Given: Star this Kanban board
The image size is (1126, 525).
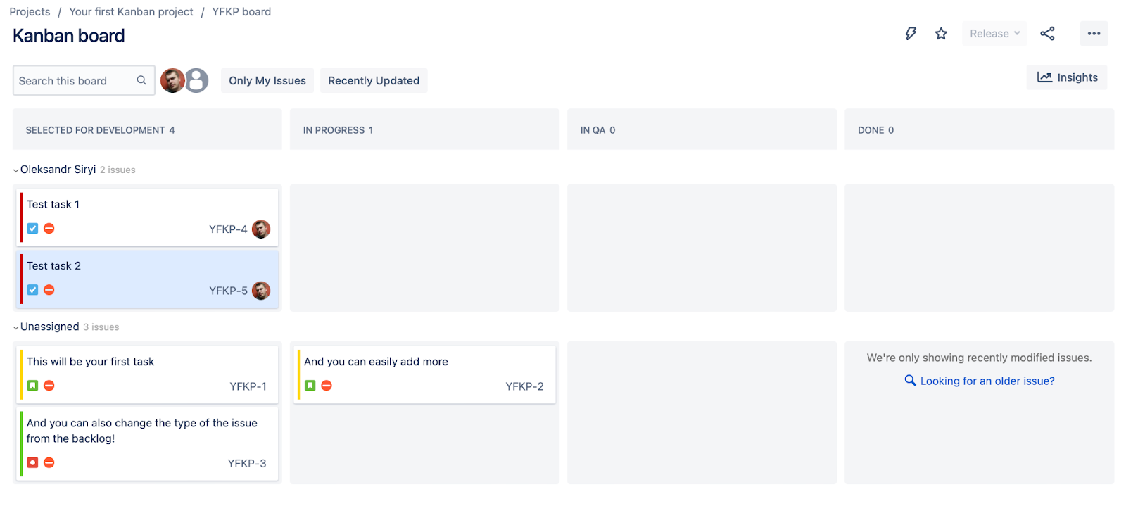Looking at the screenshot, I should pyautogui.click(x=941, y=34).
